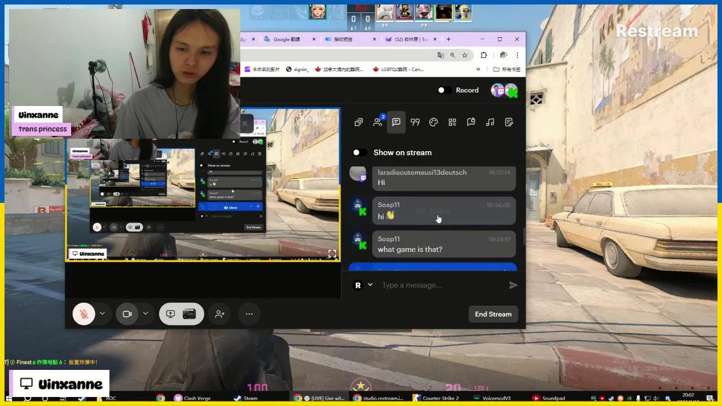722x406 pixels.
Task: Open the participants panel with badge 2
Action: [378, 122]
